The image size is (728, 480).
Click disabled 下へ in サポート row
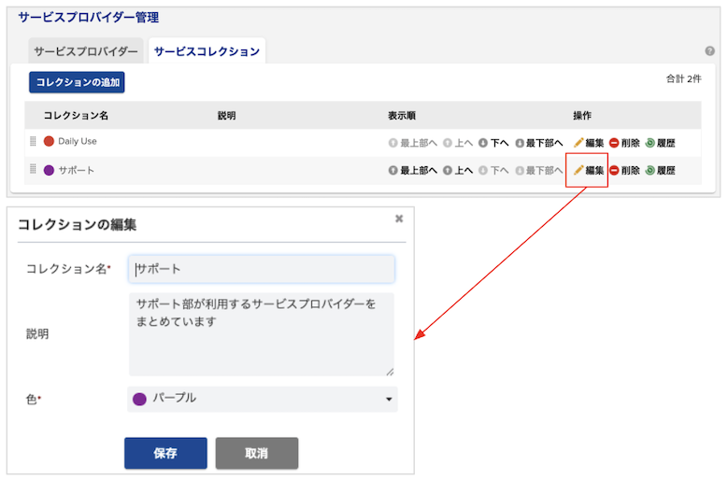coord(493,170)
